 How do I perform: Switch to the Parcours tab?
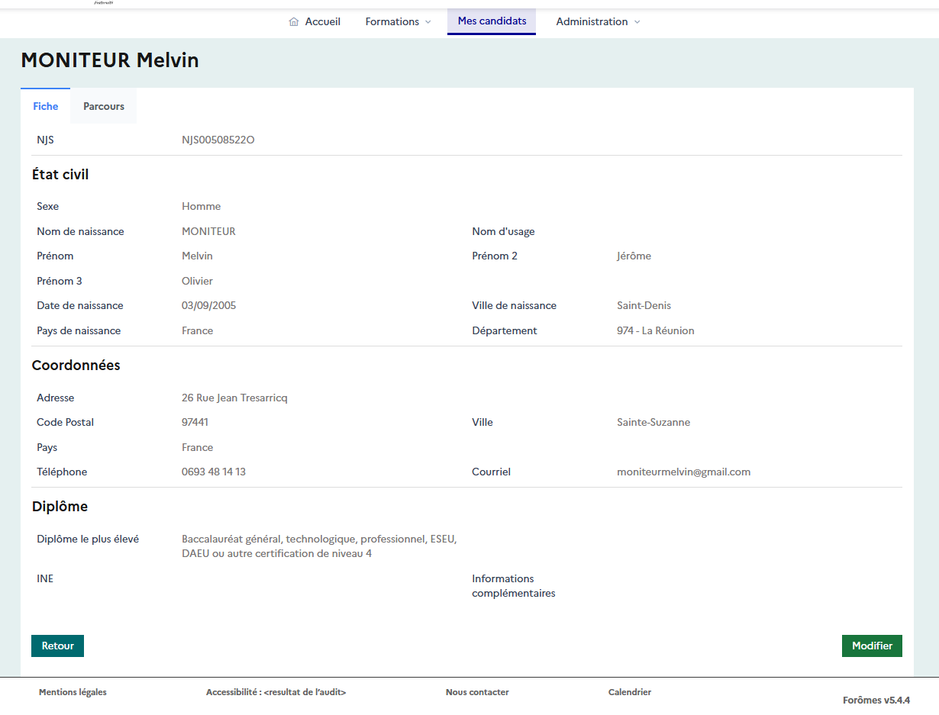click(104, 106)
